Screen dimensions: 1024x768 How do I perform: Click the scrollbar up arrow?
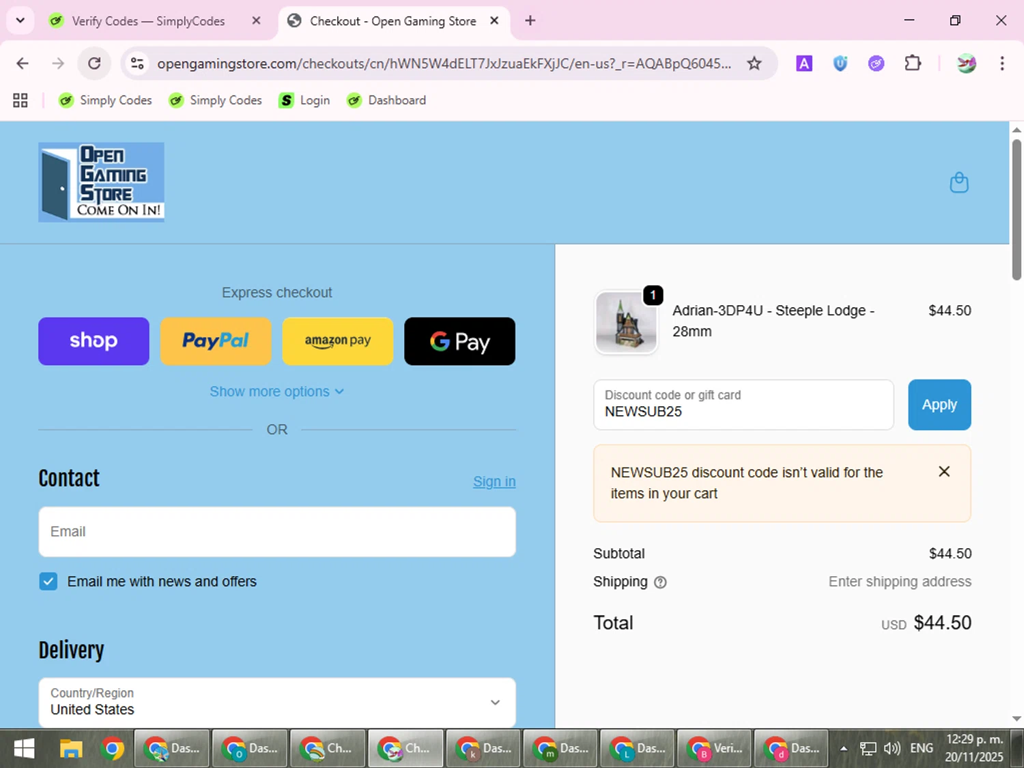point(1016,129)
